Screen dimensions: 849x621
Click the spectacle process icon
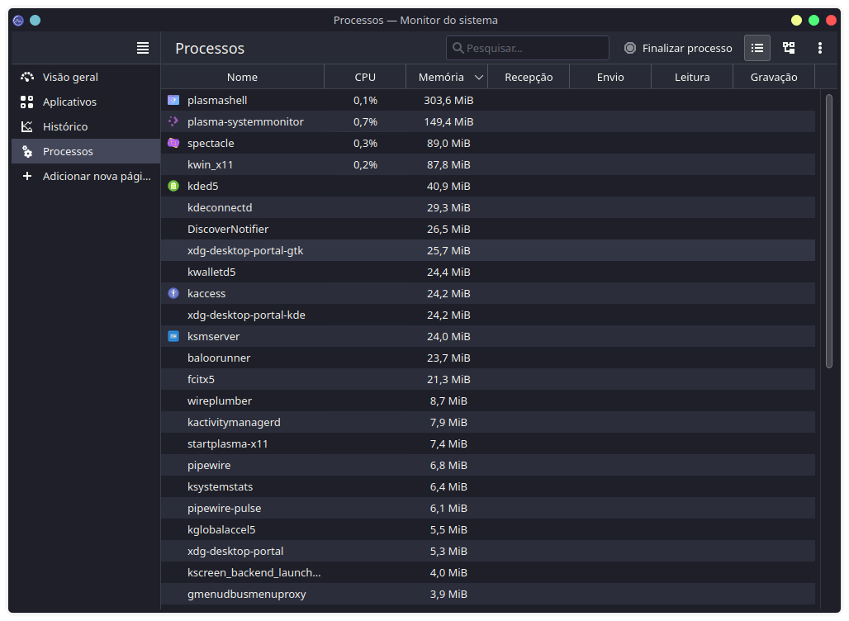tap(173, 143)
